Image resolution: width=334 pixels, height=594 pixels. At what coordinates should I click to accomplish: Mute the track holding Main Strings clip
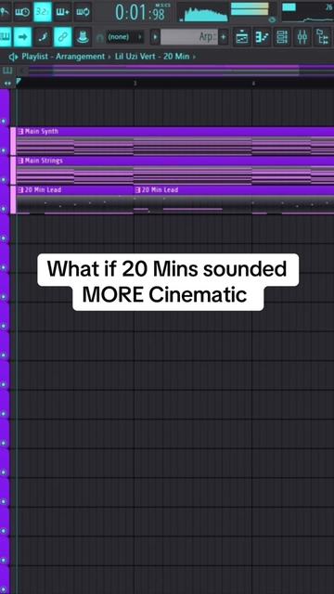(4, 179)
